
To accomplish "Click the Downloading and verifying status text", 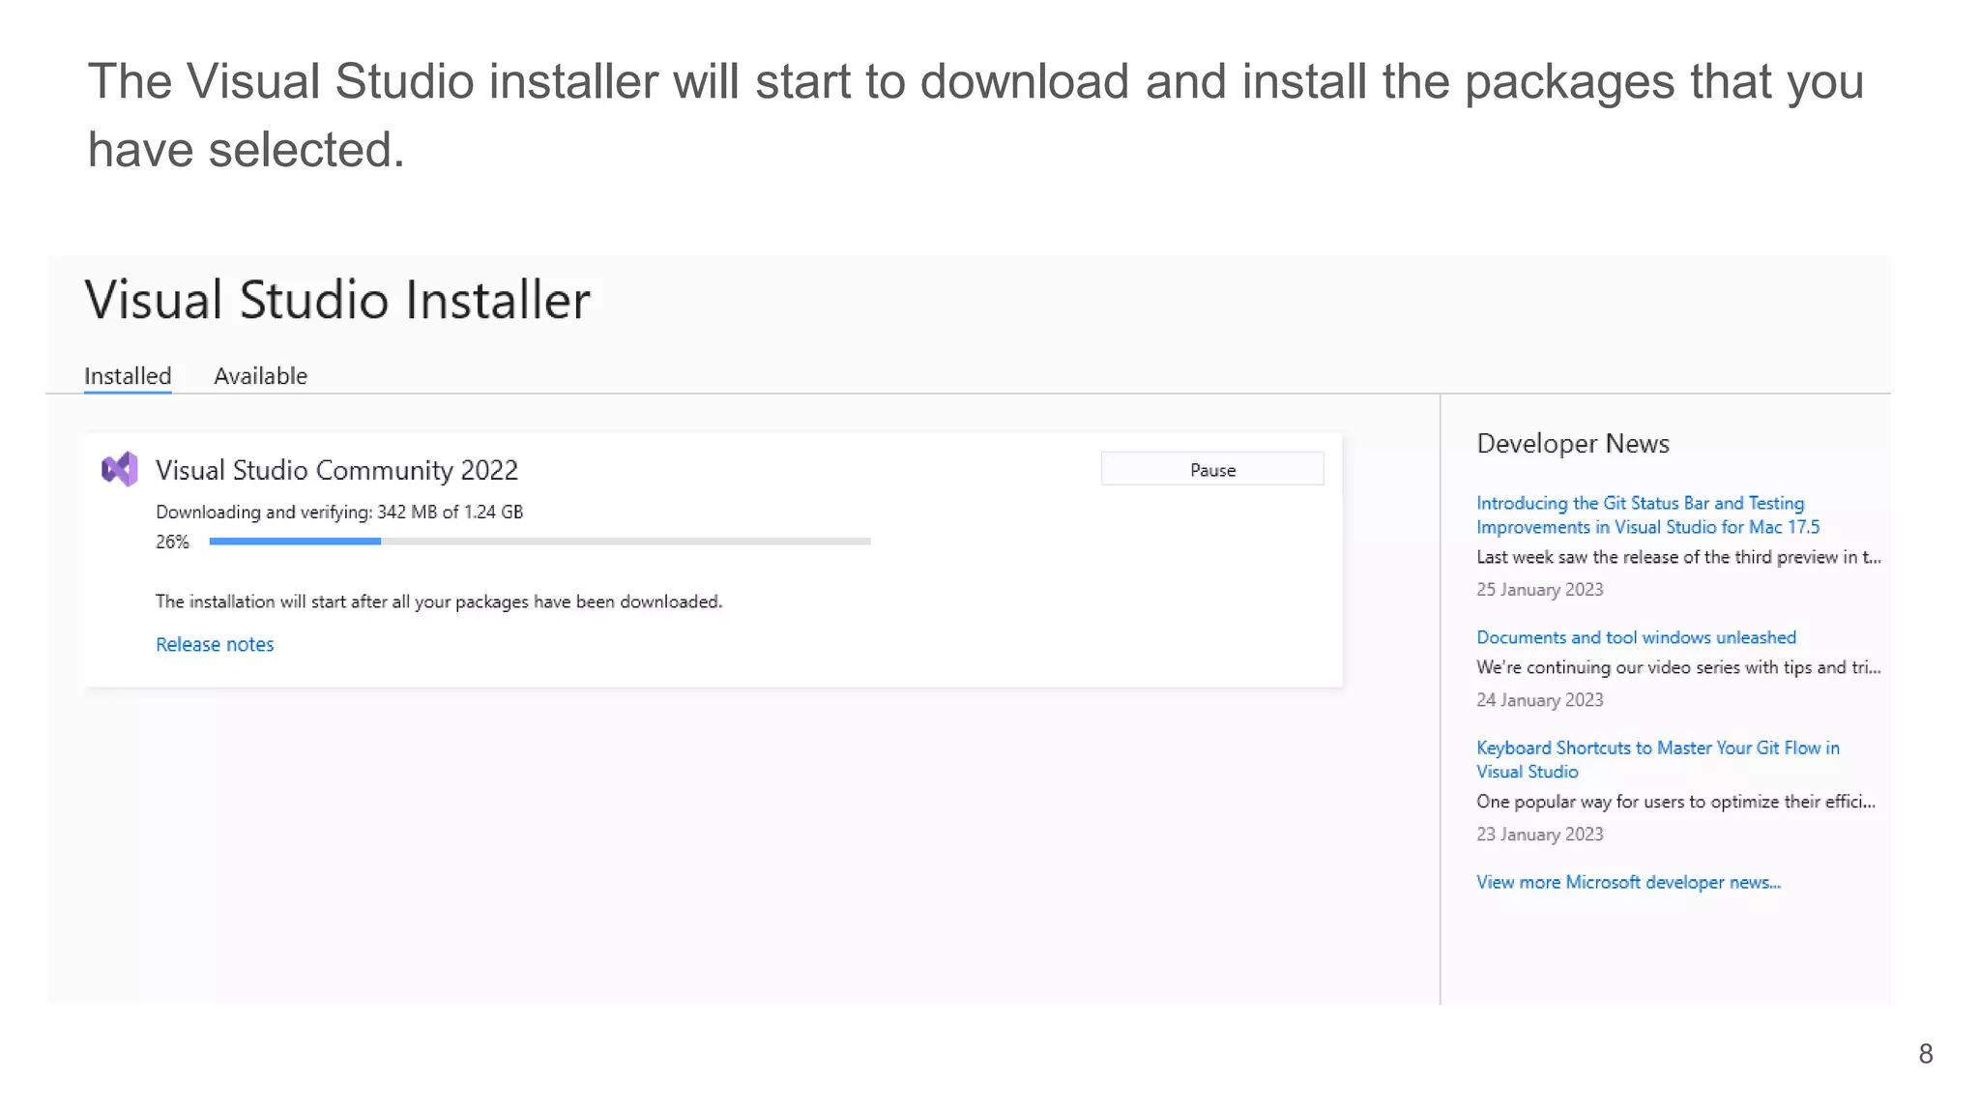I will point(338,512).
